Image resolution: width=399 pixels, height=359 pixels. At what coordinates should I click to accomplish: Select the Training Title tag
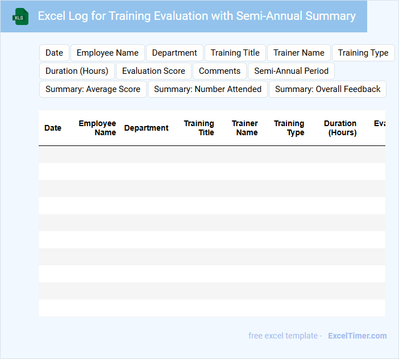coord(235,53)
